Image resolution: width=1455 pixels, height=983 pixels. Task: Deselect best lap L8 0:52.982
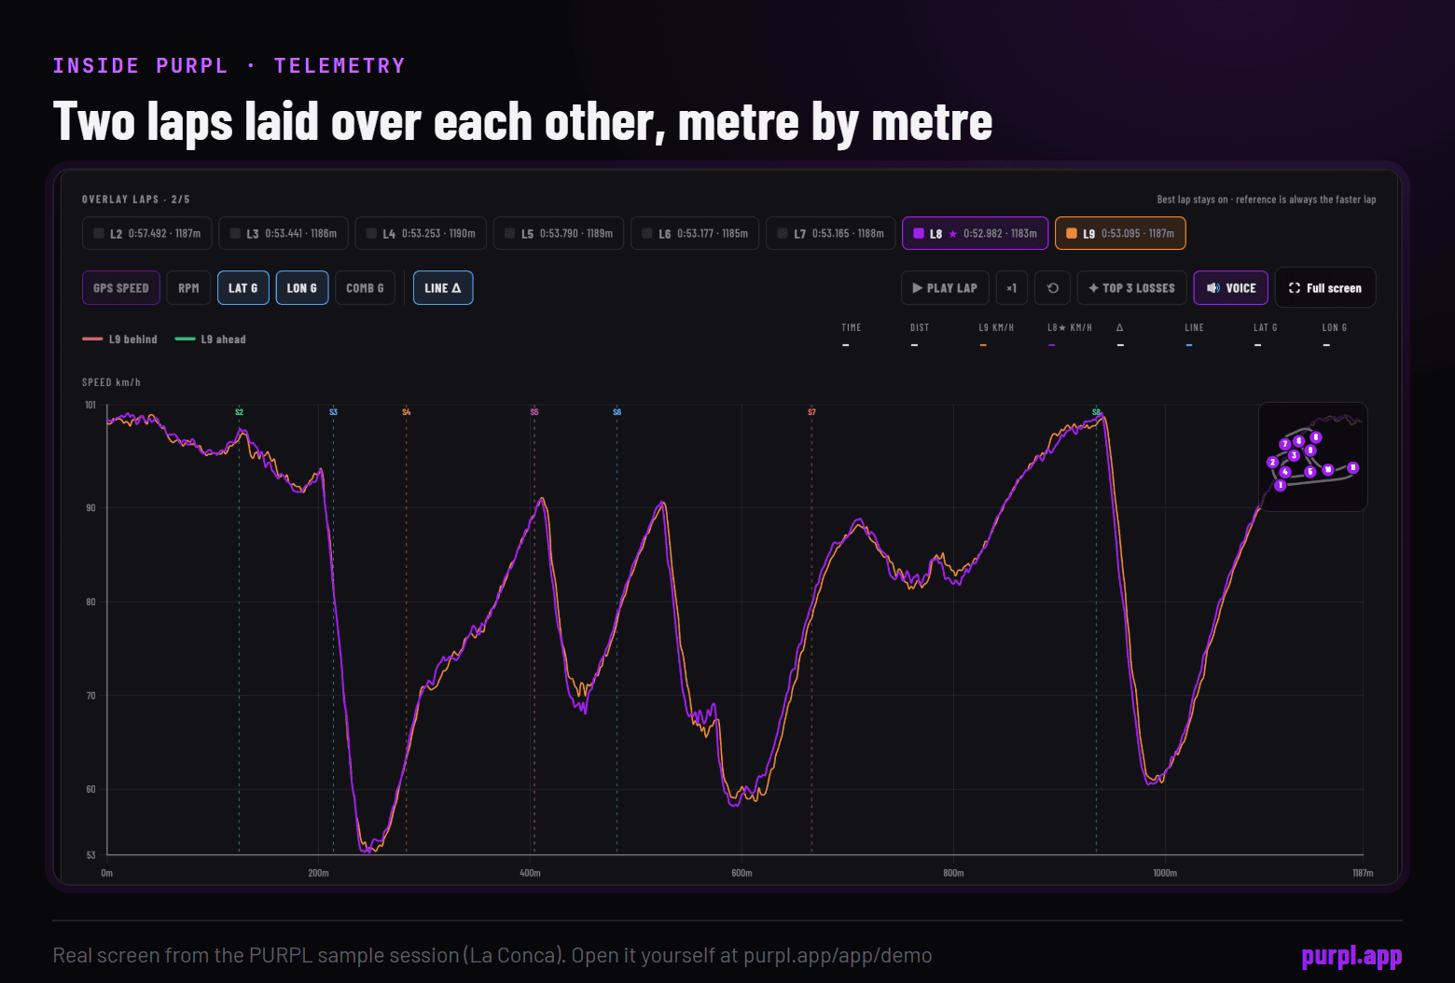(x=975, y=233)
